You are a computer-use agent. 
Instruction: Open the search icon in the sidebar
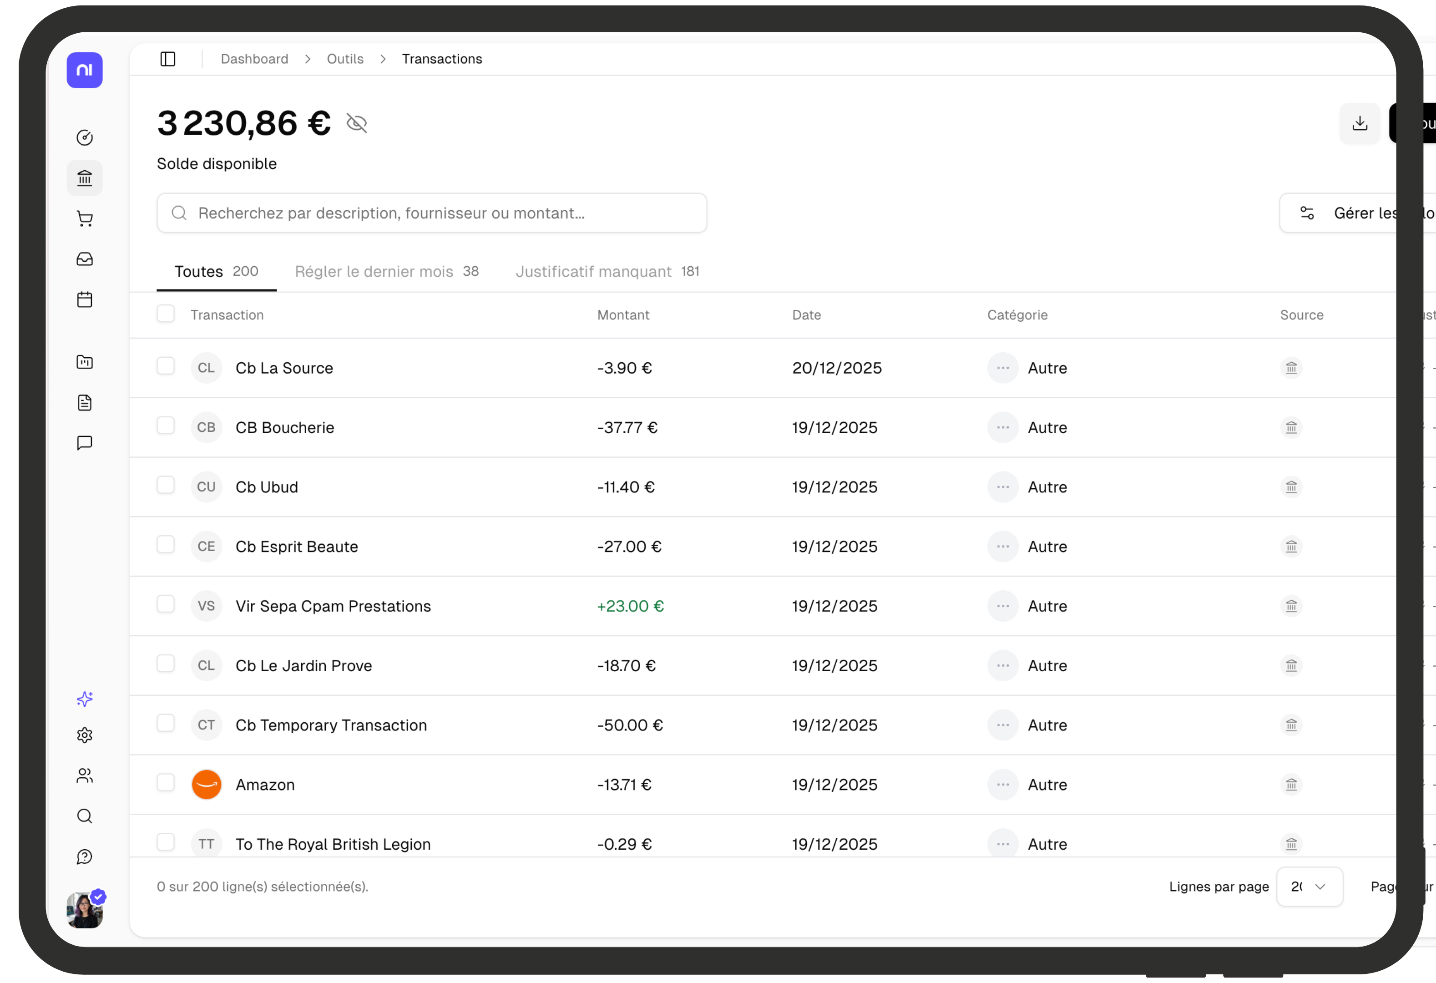click(x=85, y=816)
